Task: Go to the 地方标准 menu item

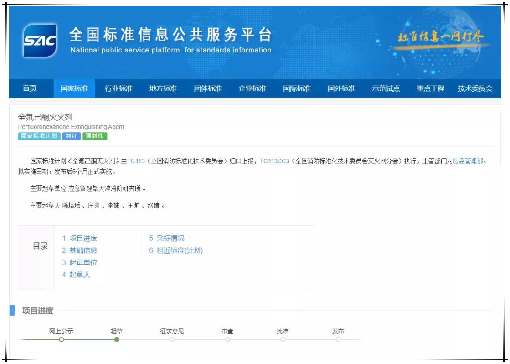Action: tap(163, 88)
